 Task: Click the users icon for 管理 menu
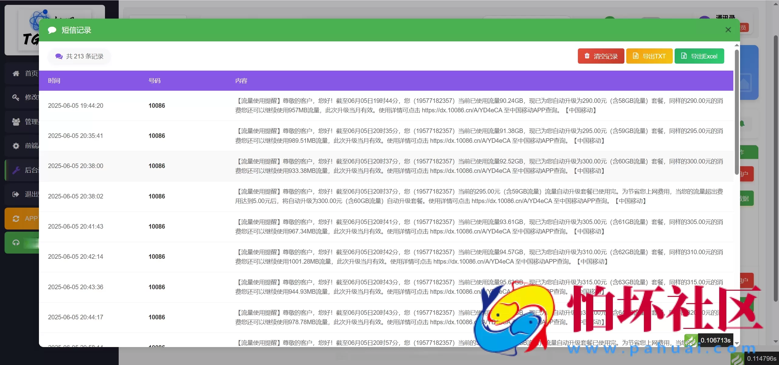(16, 122)
